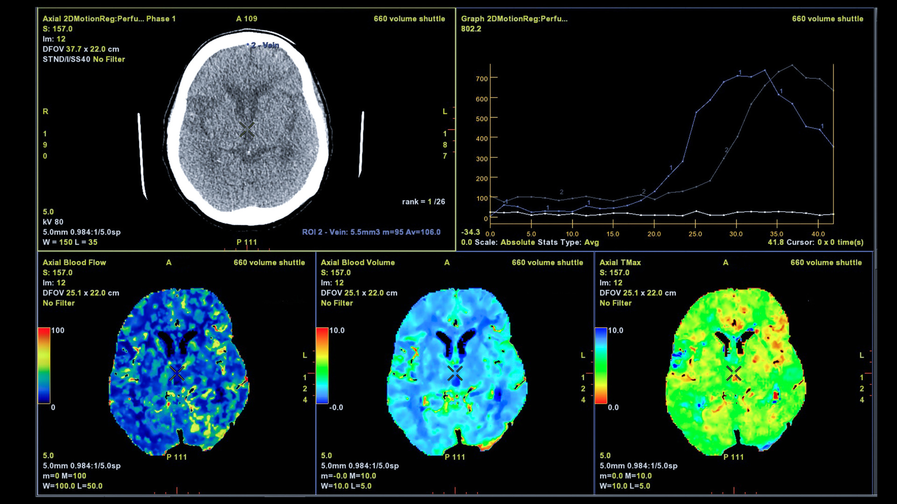Click the 'Axial TMax' panel title
This screenshot has width=897, height=504.
tap(620, 262)
